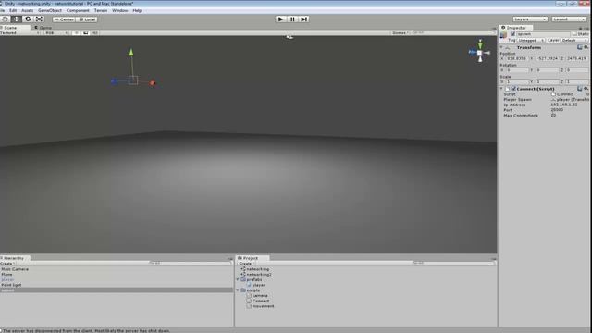Click the Player Spawn object field
Screen dimensions: 592x333
570,99
